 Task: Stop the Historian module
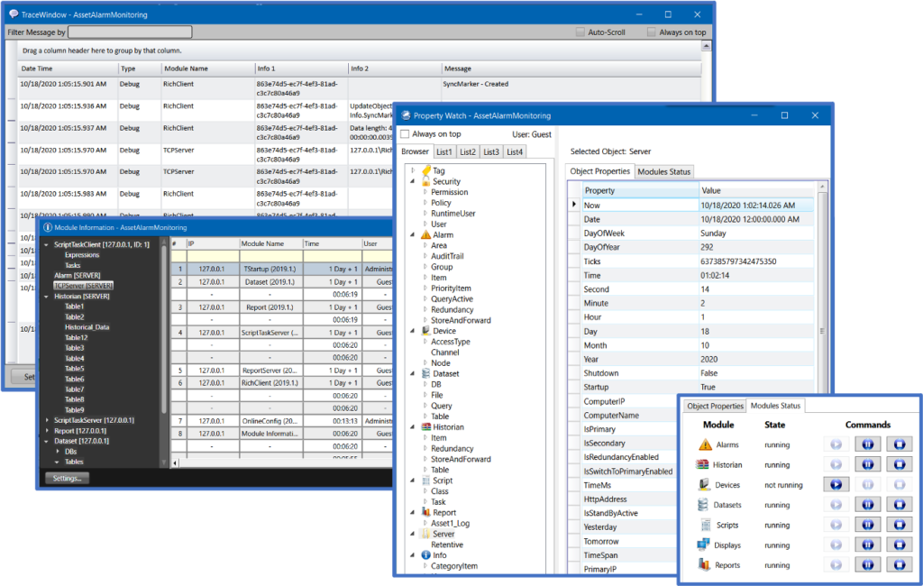(x=899, y=464)
